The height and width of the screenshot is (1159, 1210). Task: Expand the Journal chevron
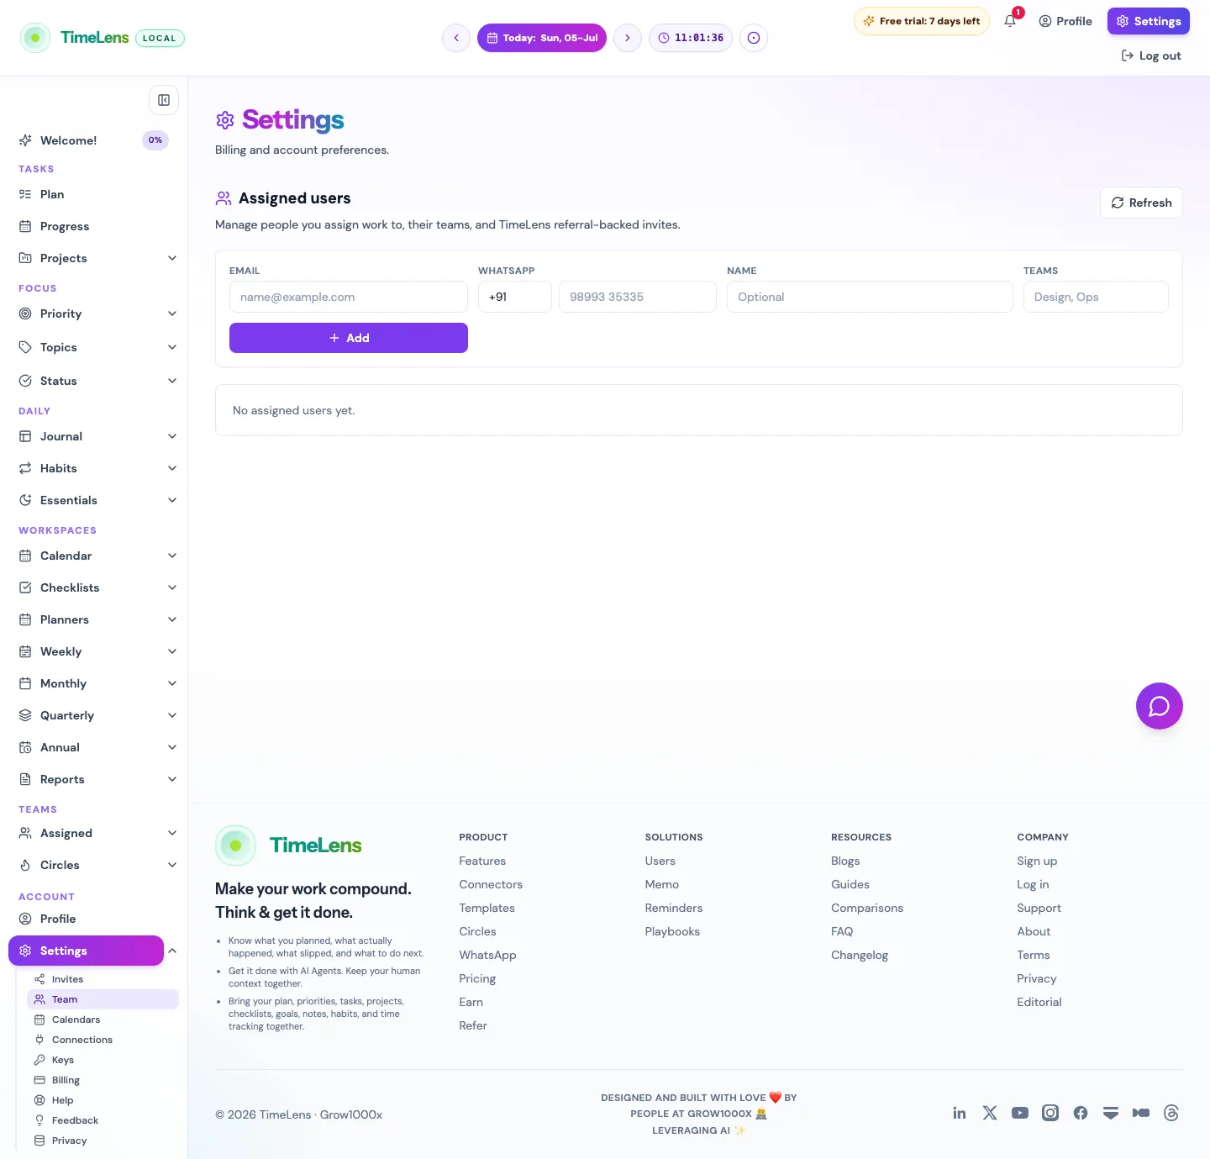172,436
